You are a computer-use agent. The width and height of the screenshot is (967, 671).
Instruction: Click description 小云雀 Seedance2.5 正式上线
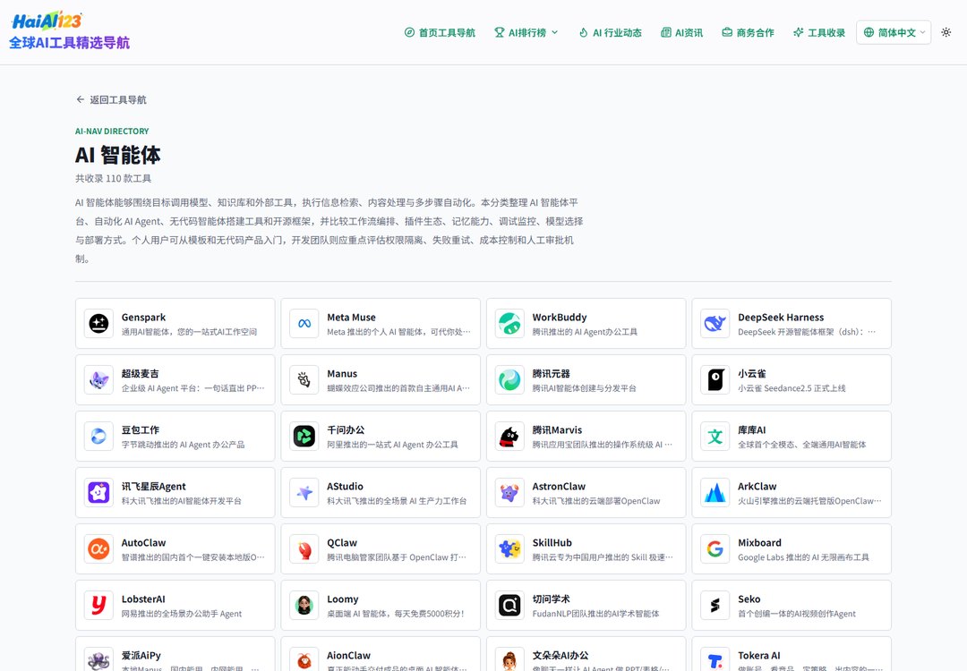792,388
